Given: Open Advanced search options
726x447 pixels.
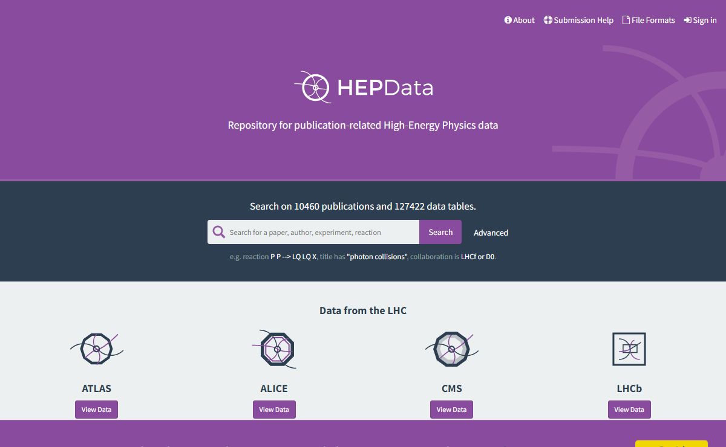Looking at the screenshot, I should 491,233.
